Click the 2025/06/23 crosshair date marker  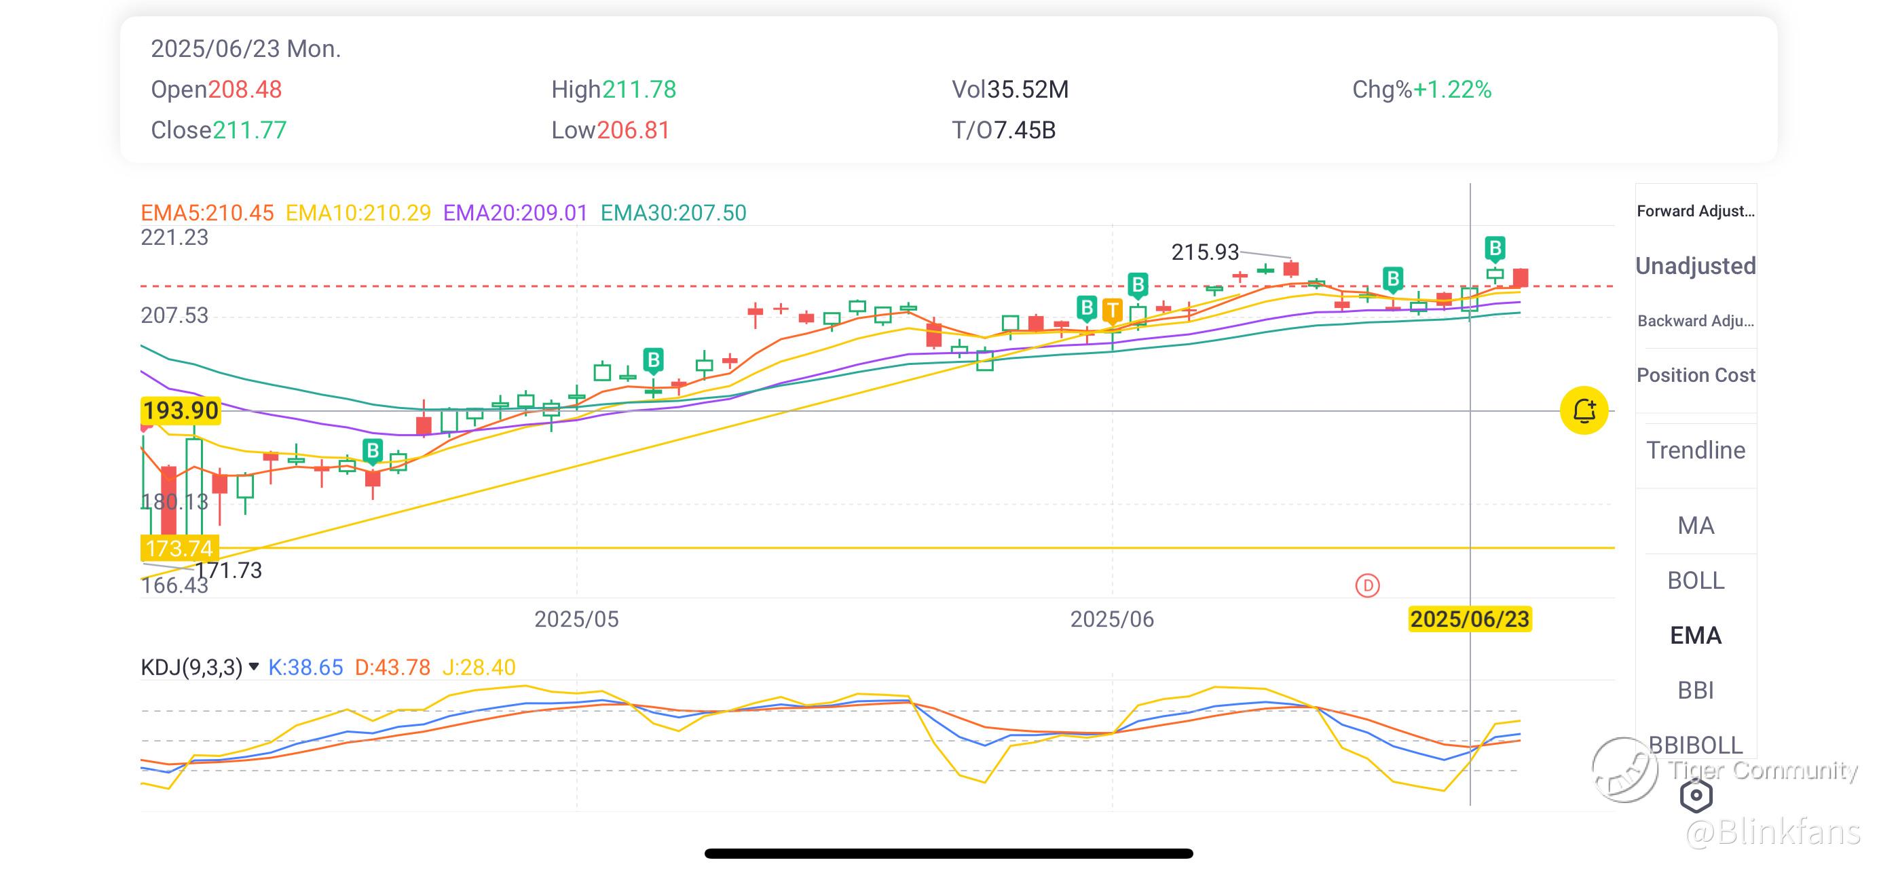(1470, 619)
